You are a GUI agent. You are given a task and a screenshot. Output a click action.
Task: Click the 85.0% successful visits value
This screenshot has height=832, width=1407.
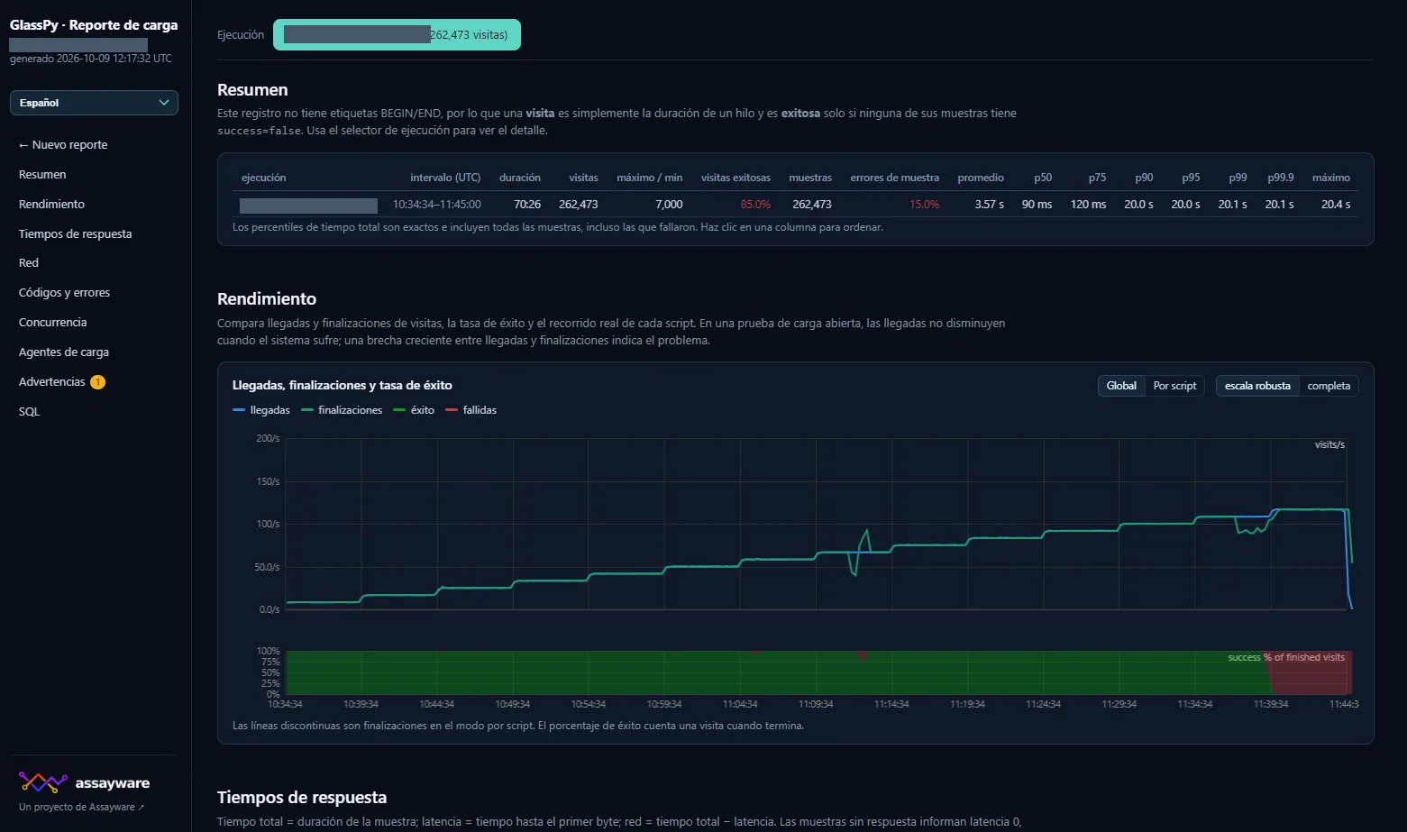tap(755, 205)
